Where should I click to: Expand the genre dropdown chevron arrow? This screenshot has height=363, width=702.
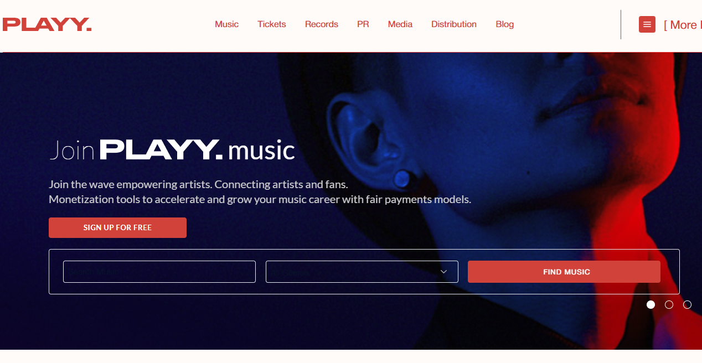tap(443, 272)
